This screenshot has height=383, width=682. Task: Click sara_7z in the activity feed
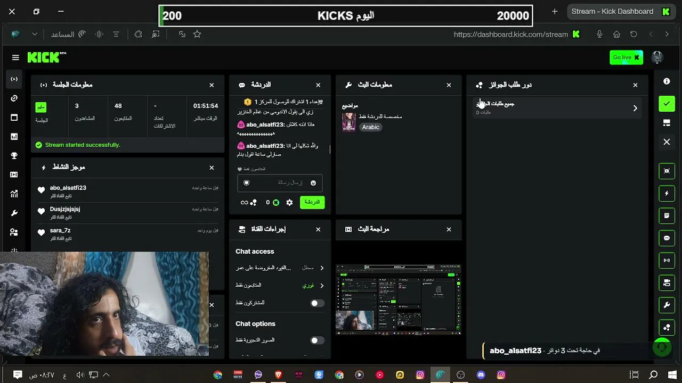[x=60, y=230]
